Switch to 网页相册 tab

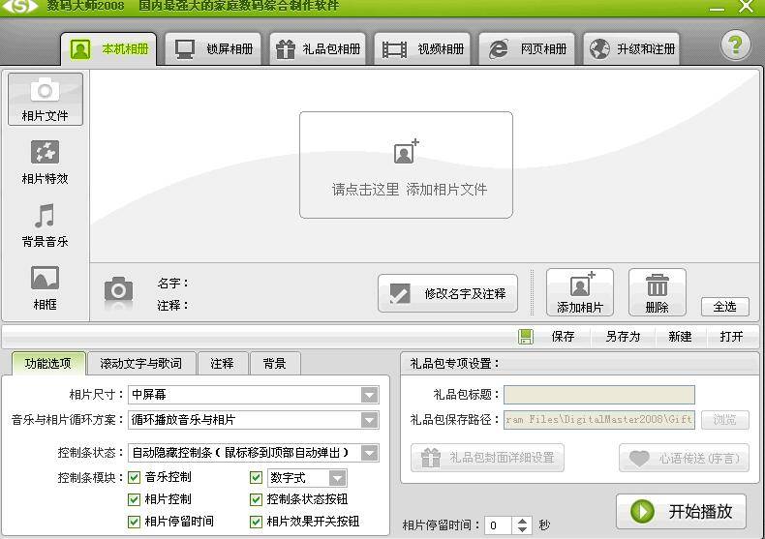point(527,48)
